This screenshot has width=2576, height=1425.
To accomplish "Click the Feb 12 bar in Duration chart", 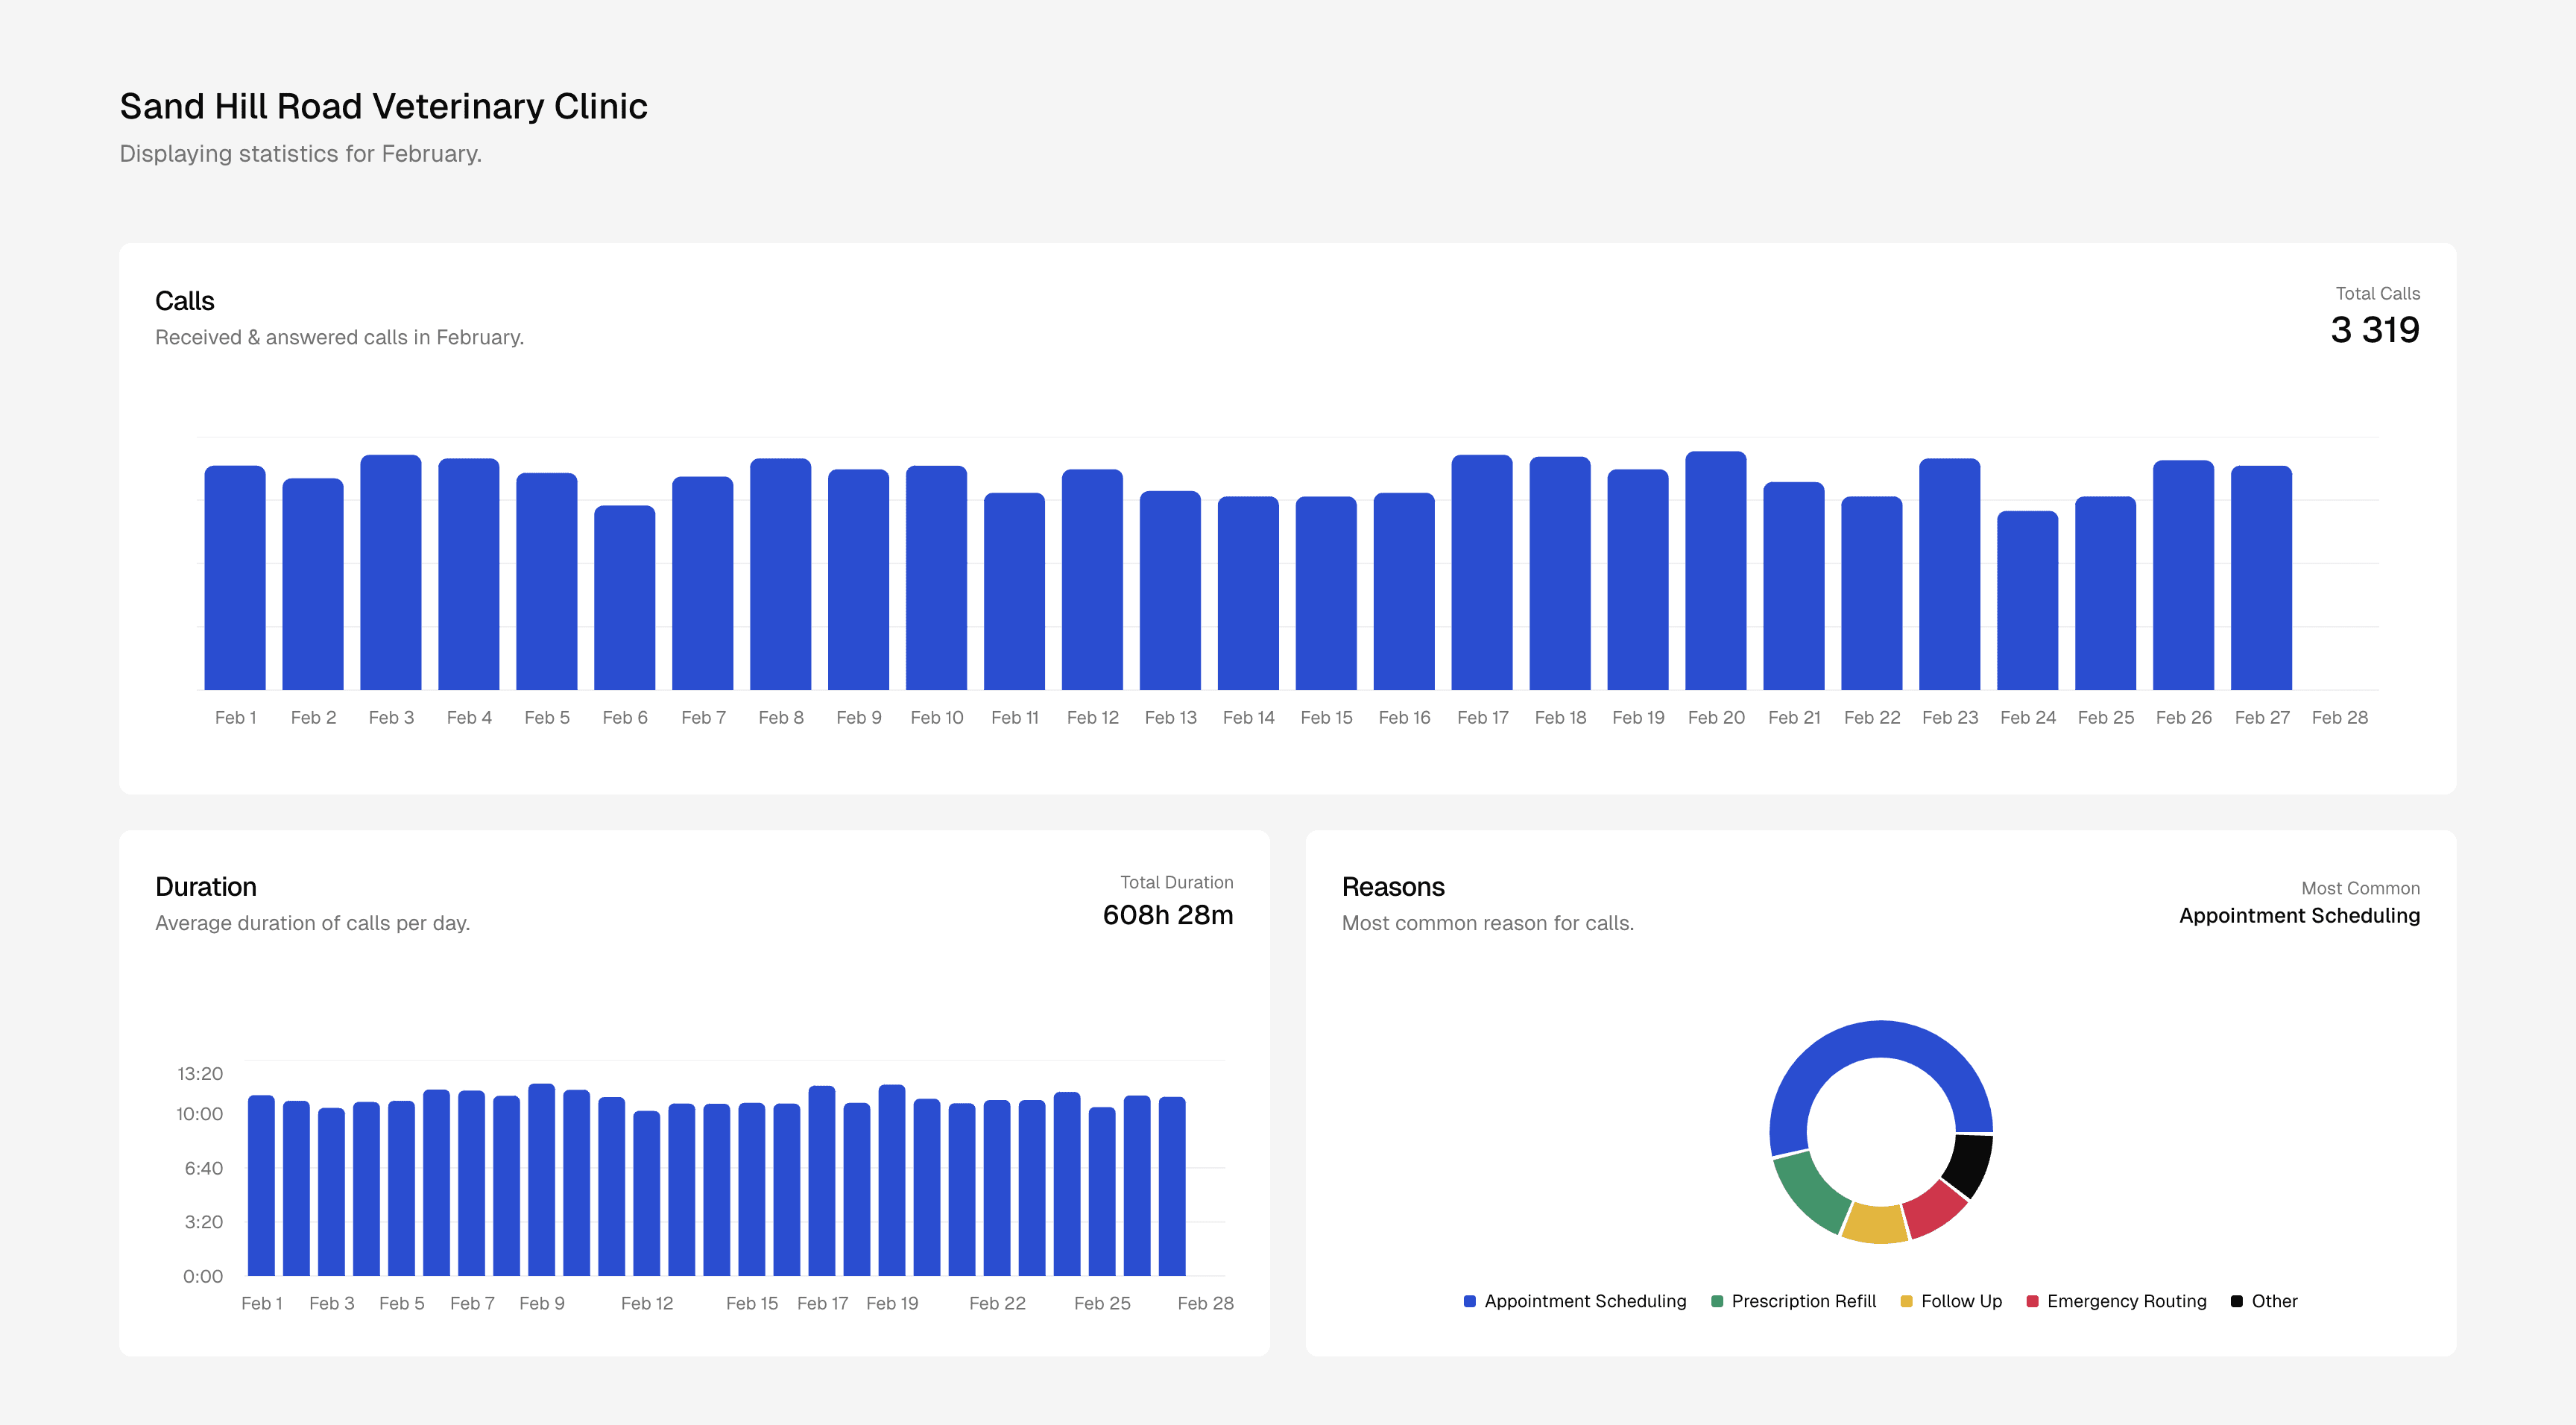I will click(647, 1193).
